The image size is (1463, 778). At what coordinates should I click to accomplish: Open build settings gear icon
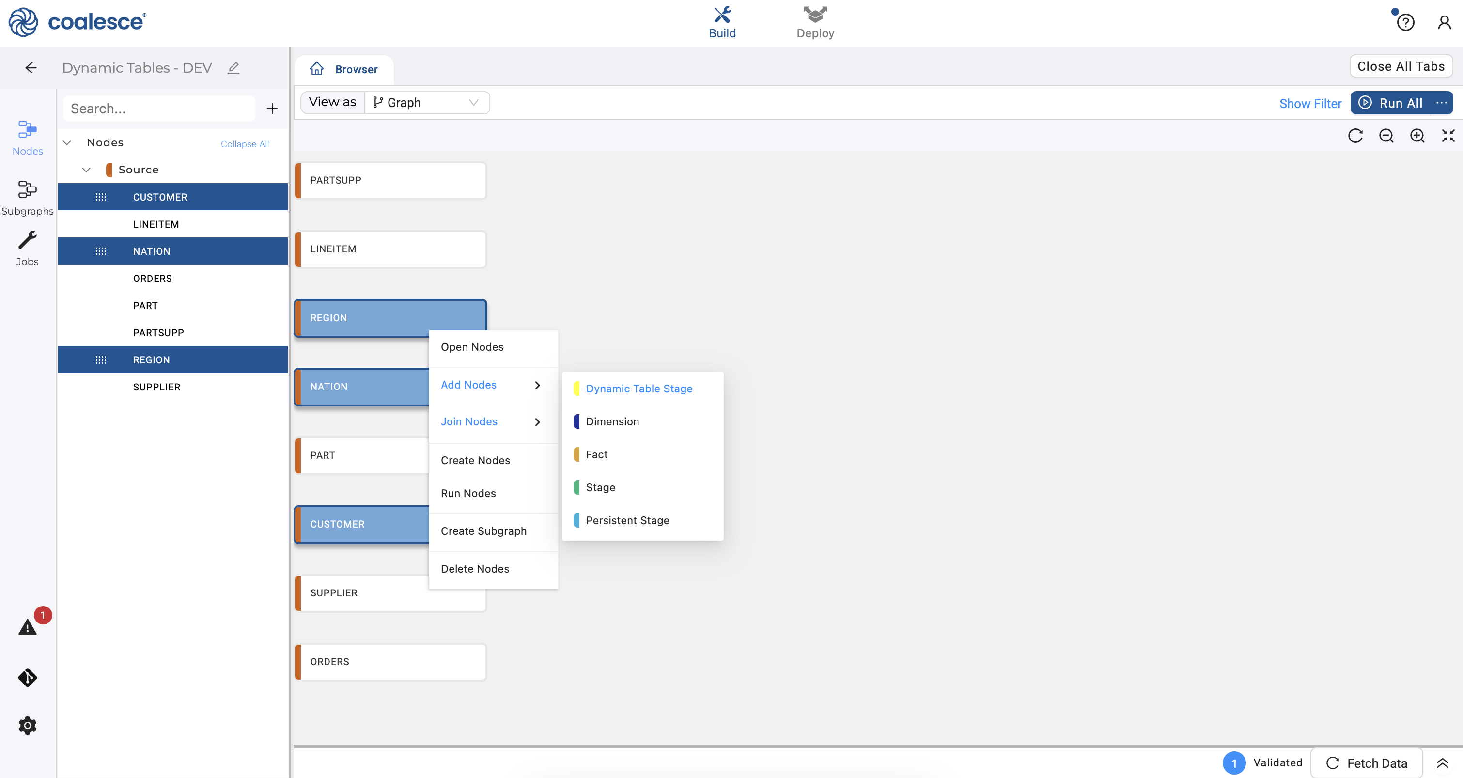coord(27,725)
